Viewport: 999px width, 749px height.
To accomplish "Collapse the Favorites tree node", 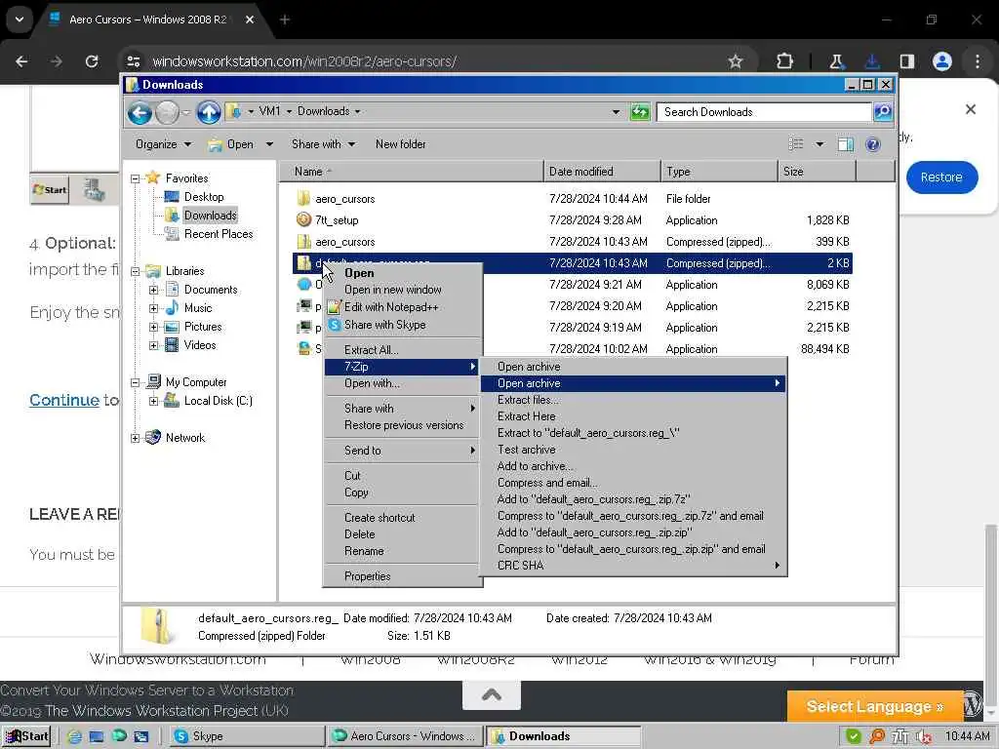I will pos(135,179).
